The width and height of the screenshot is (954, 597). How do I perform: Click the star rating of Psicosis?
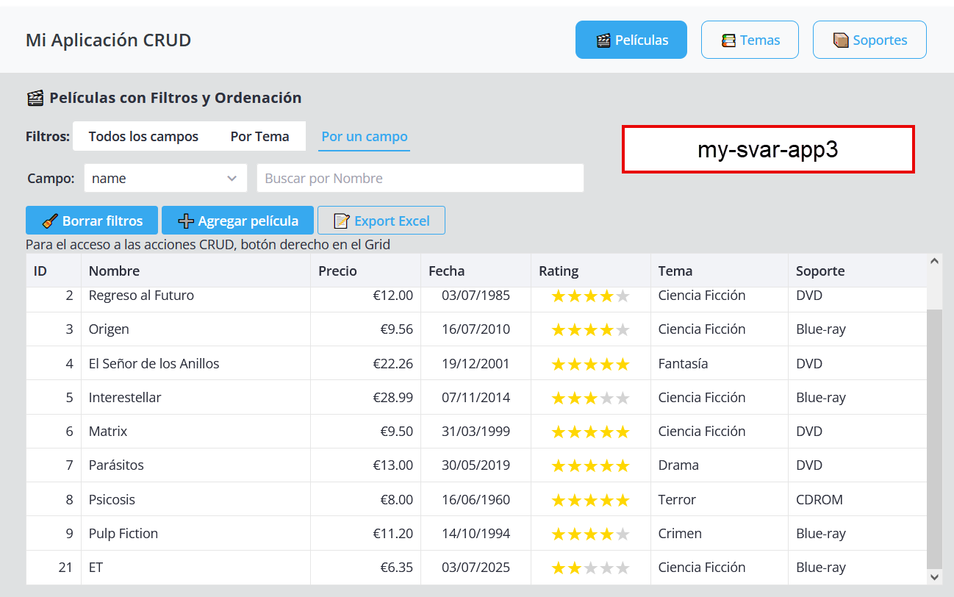591,500
